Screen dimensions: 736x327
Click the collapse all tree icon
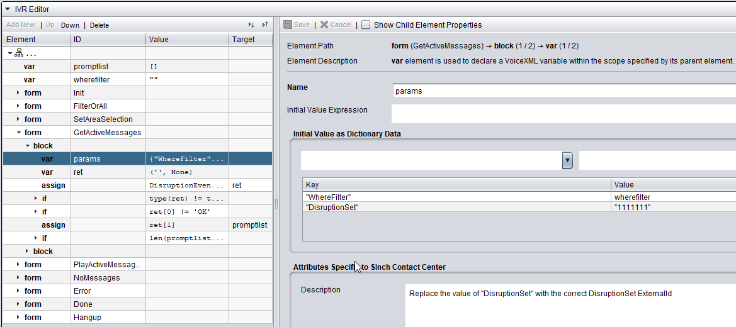pos(265,25)
